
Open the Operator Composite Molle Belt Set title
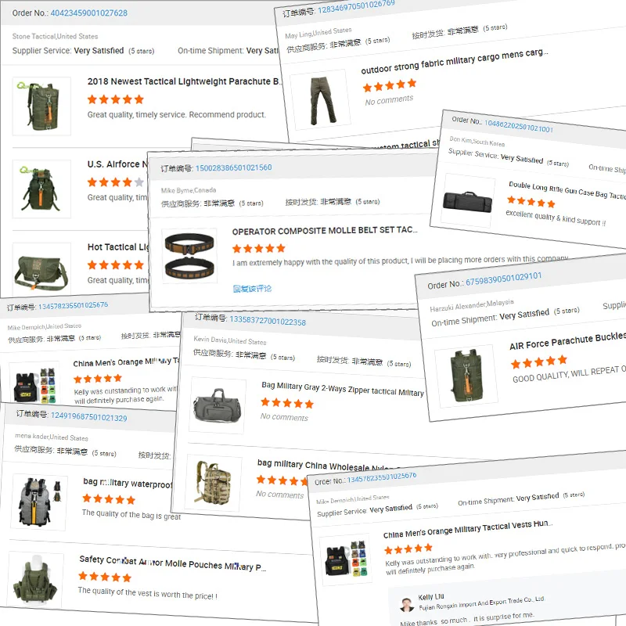tap(325, 231)
